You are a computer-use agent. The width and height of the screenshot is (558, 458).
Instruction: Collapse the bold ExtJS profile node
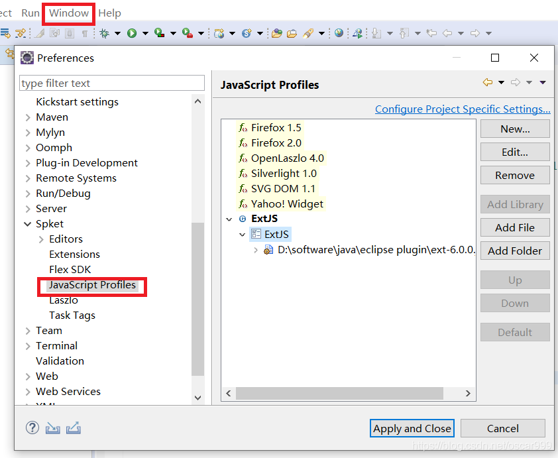[229, 219]
